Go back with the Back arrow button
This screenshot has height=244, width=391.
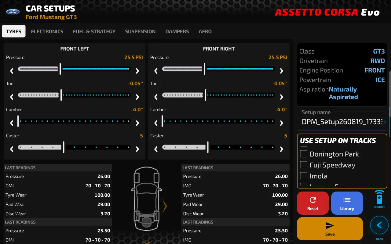click(379, 225)
